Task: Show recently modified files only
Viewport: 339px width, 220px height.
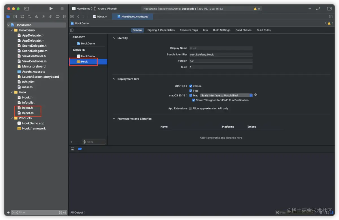Action: coord(60,212)
